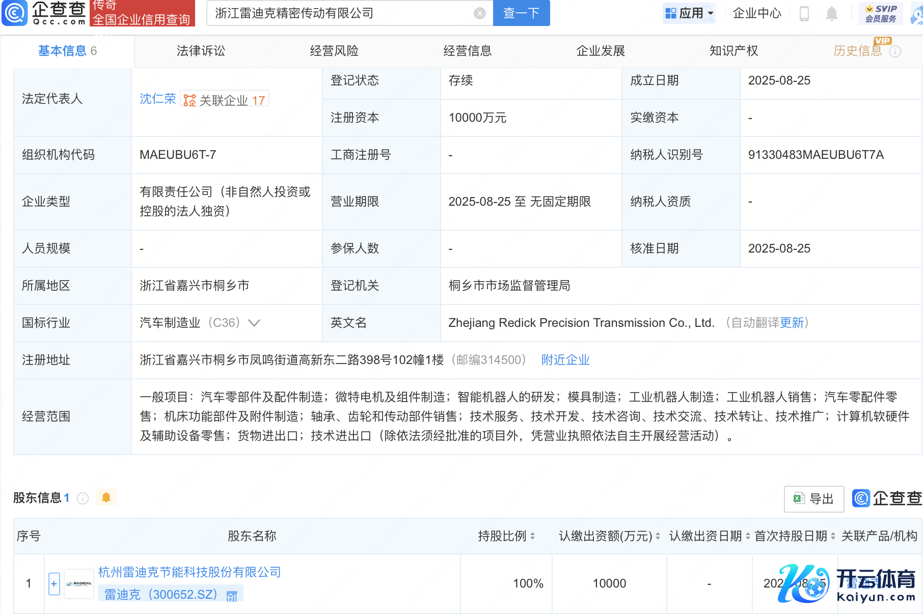Clear the search box text
Screen dimensions: 923x614
[479, 13]
